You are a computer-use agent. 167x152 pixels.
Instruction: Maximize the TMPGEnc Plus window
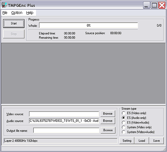click(x=154, y=5)
